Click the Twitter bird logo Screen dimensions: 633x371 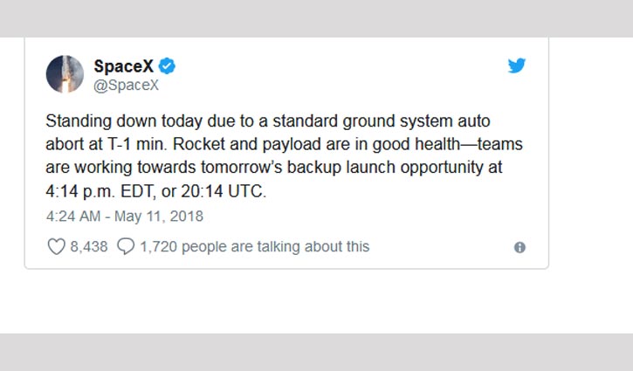tap(517, 65)
